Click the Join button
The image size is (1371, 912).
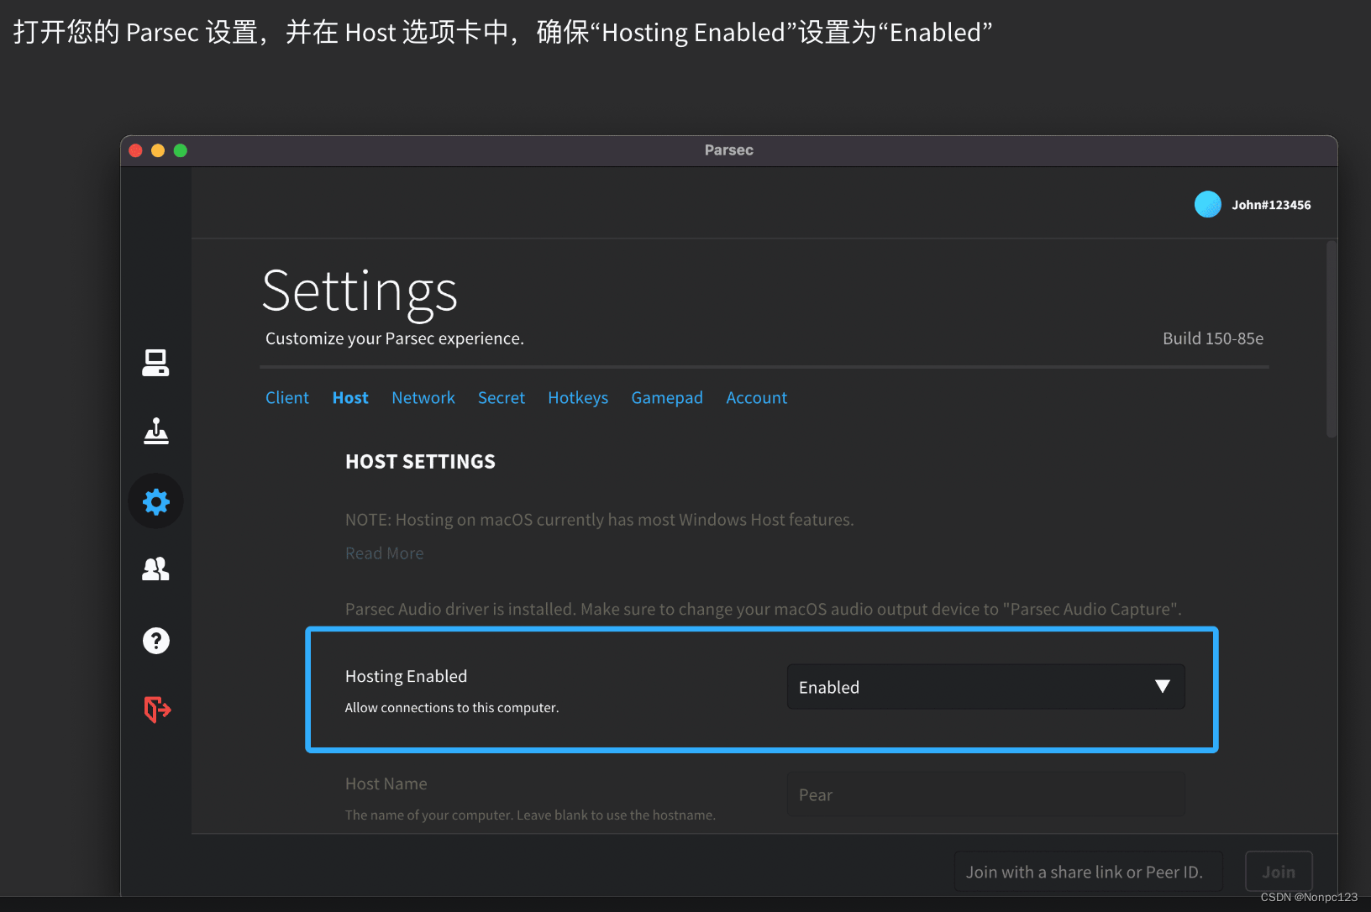1279,872
